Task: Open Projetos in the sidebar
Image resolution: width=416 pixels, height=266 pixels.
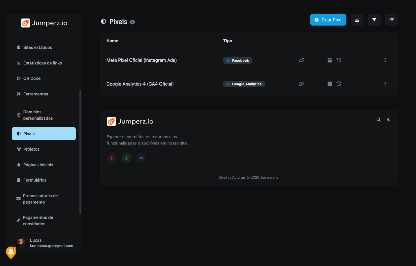Action: (x=44, y=149)
